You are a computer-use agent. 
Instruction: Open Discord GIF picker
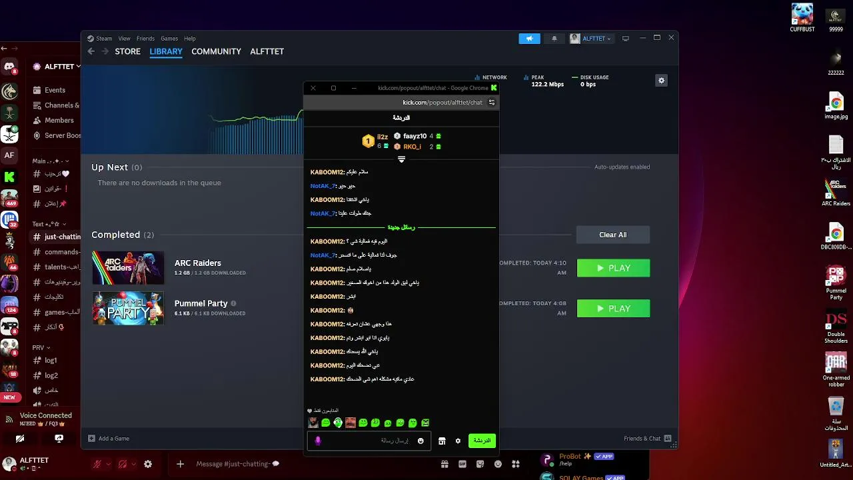coord(462,464)
